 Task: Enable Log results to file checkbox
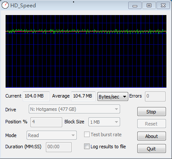87,147
